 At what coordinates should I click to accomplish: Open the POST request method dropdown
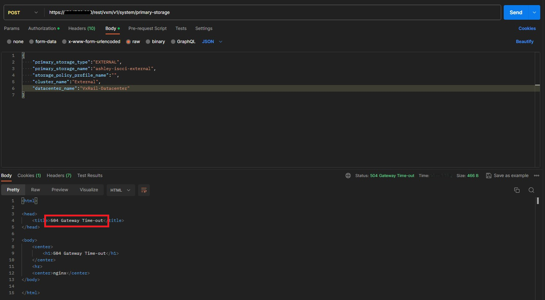coord(22,12)
